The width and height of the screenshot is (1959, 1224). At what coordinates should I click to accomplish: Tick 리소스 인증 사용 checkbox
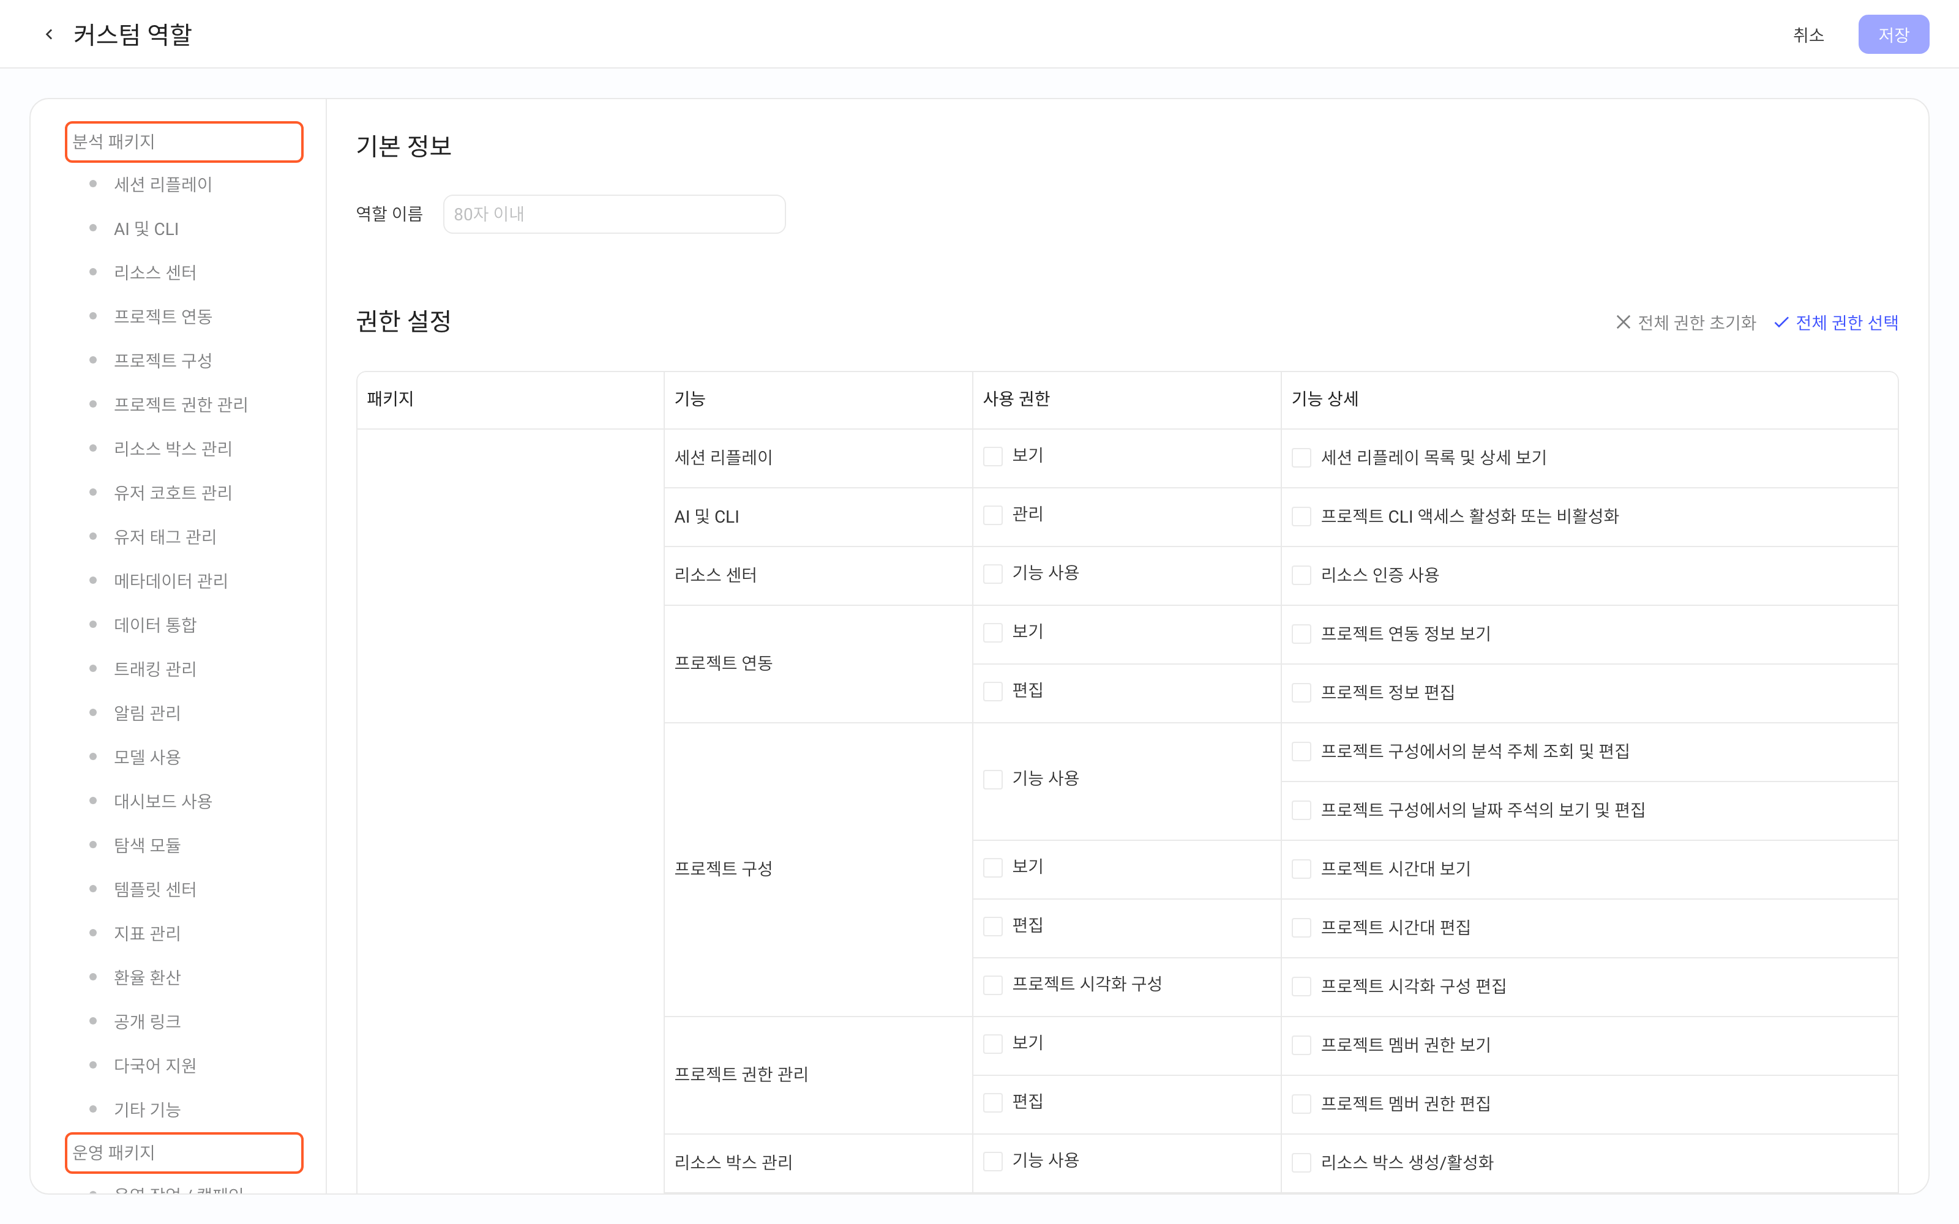(x=1302, y=575)
